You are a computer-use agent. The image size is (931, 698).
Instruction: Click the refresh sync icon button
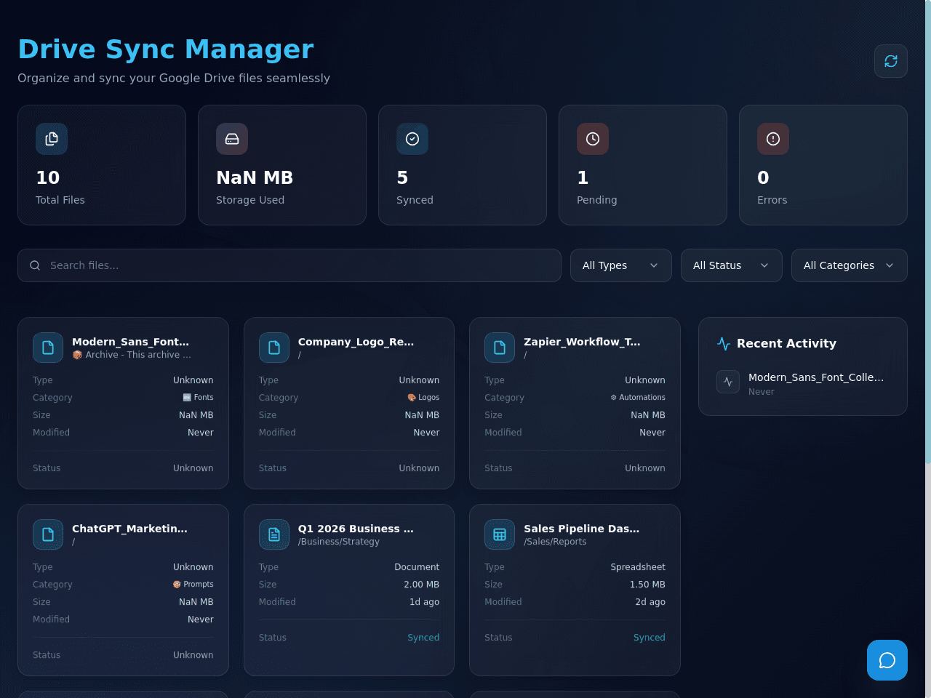click(x=891, y=61)
